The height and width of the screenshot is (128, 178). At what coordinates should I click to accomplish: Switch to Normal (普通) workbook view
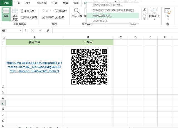[x=6, y=14]
